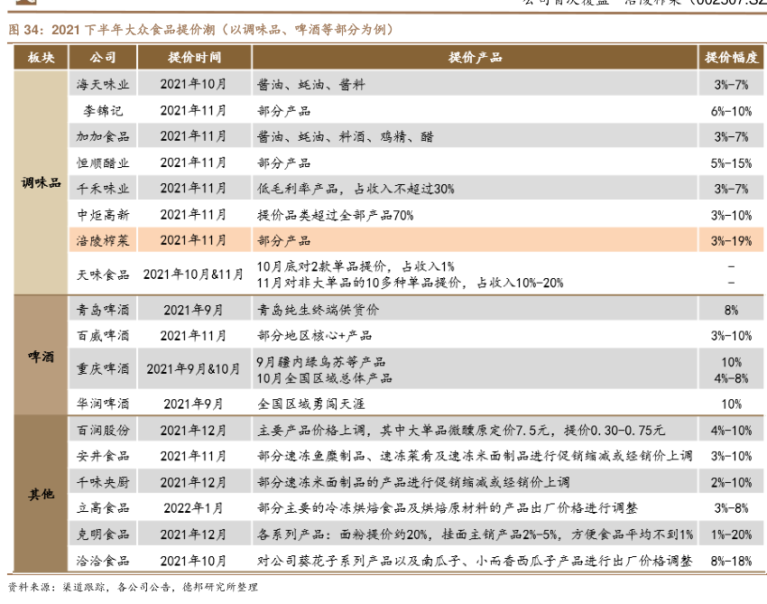The image size is (767, 604).
Task: Click the source note starting "资料来源"
Action: pos(133,587)
